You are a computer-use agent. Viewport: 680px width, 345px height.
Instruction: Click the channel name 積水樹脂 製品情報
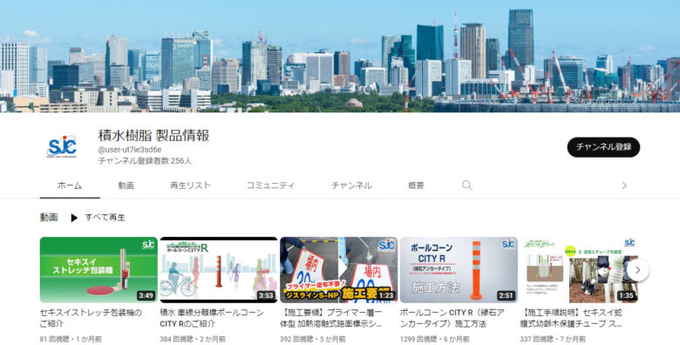click(x=154, y=135)
